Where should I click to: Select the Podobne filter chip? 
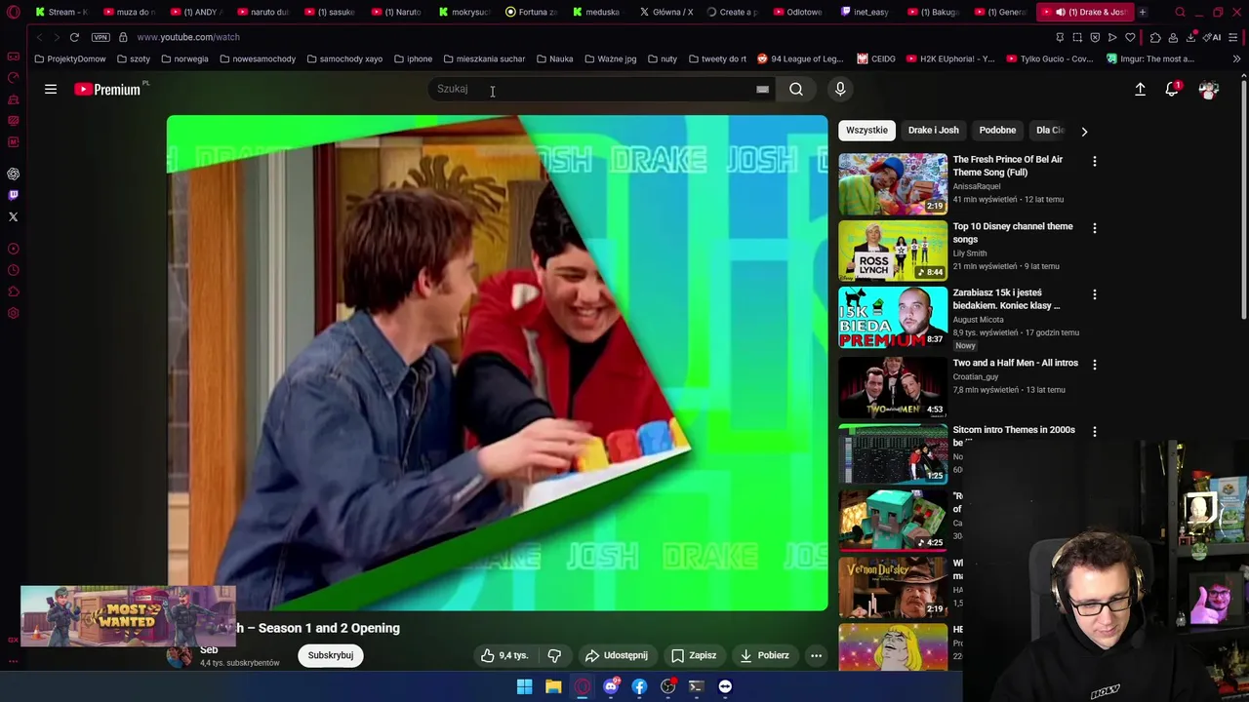[997, 130]
